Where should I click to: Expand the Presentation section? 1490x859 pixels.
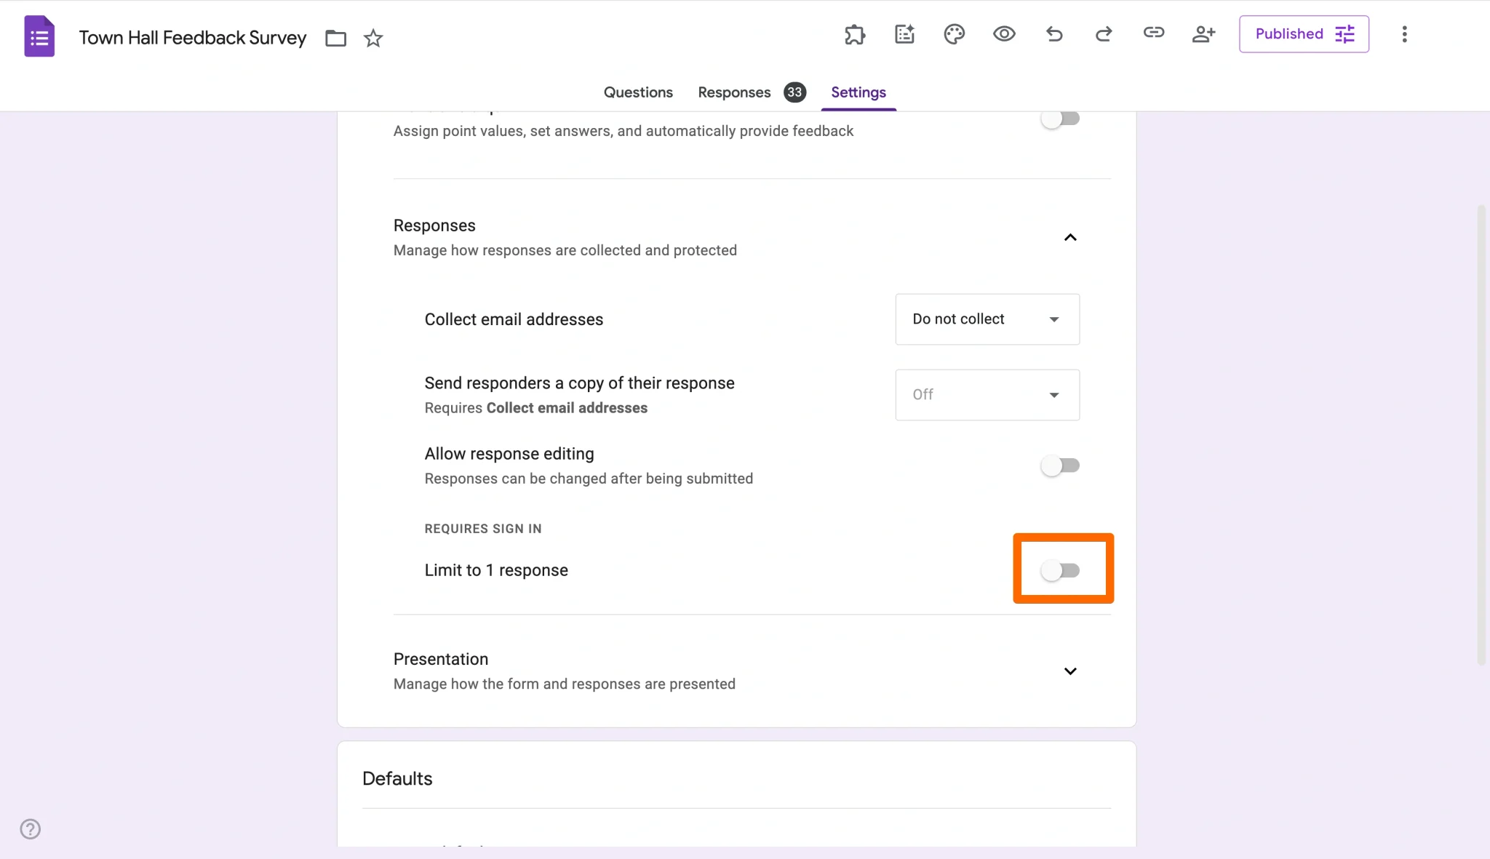coord(1070,671)
